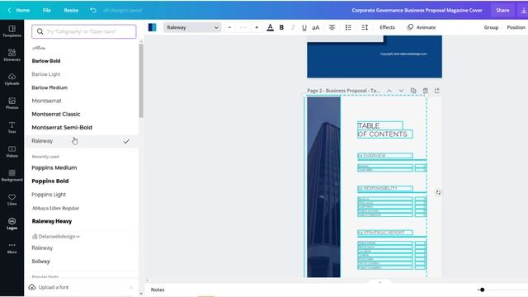The width and height of the screenshot is (528, 297).
Task: Click the Share button
Action: pos(502,10)
